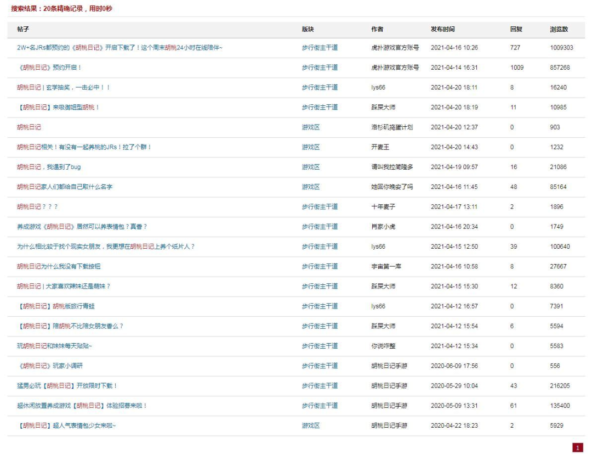Click the date 2020-05-29 10:04
Screen dimensions: 592x454
pyautogui.click(x=454, y=386)
